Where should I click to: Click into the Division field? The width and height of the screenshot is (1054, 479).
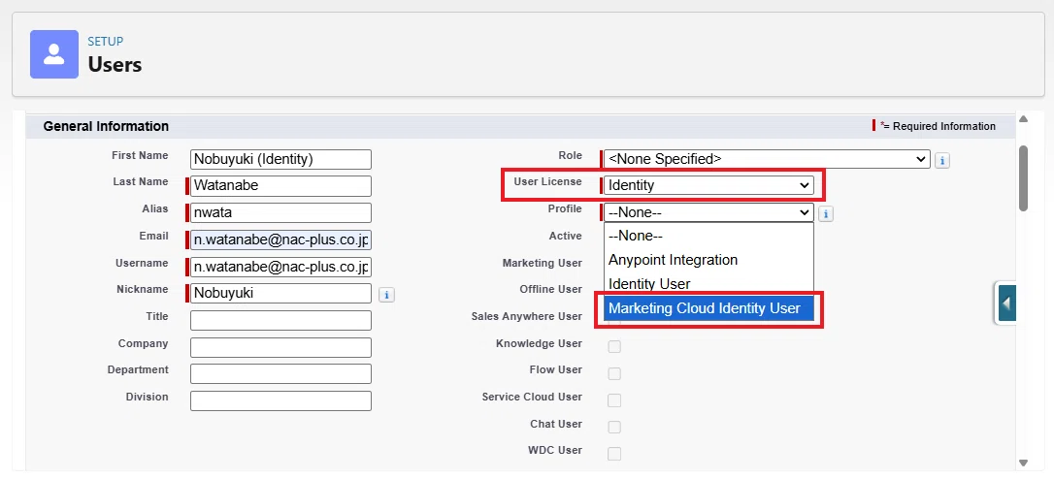coord(281,401)
